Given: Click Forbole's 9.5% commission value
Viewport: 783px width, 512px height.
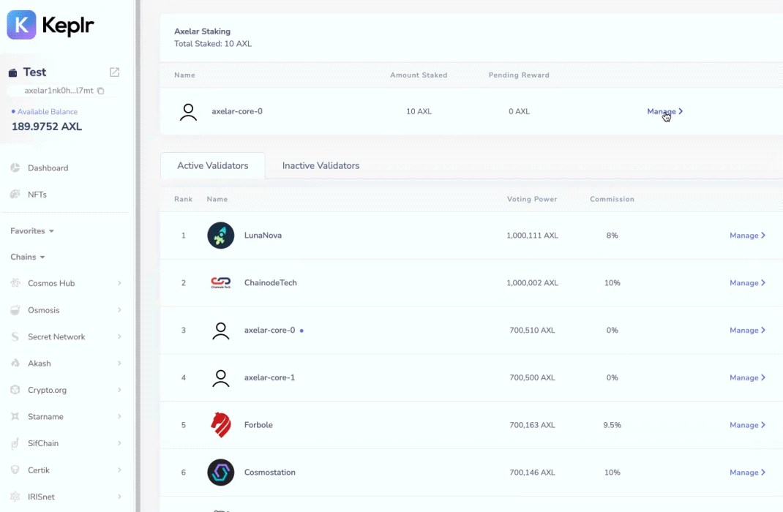Looking at the screenshot, I should pos(612,425).
